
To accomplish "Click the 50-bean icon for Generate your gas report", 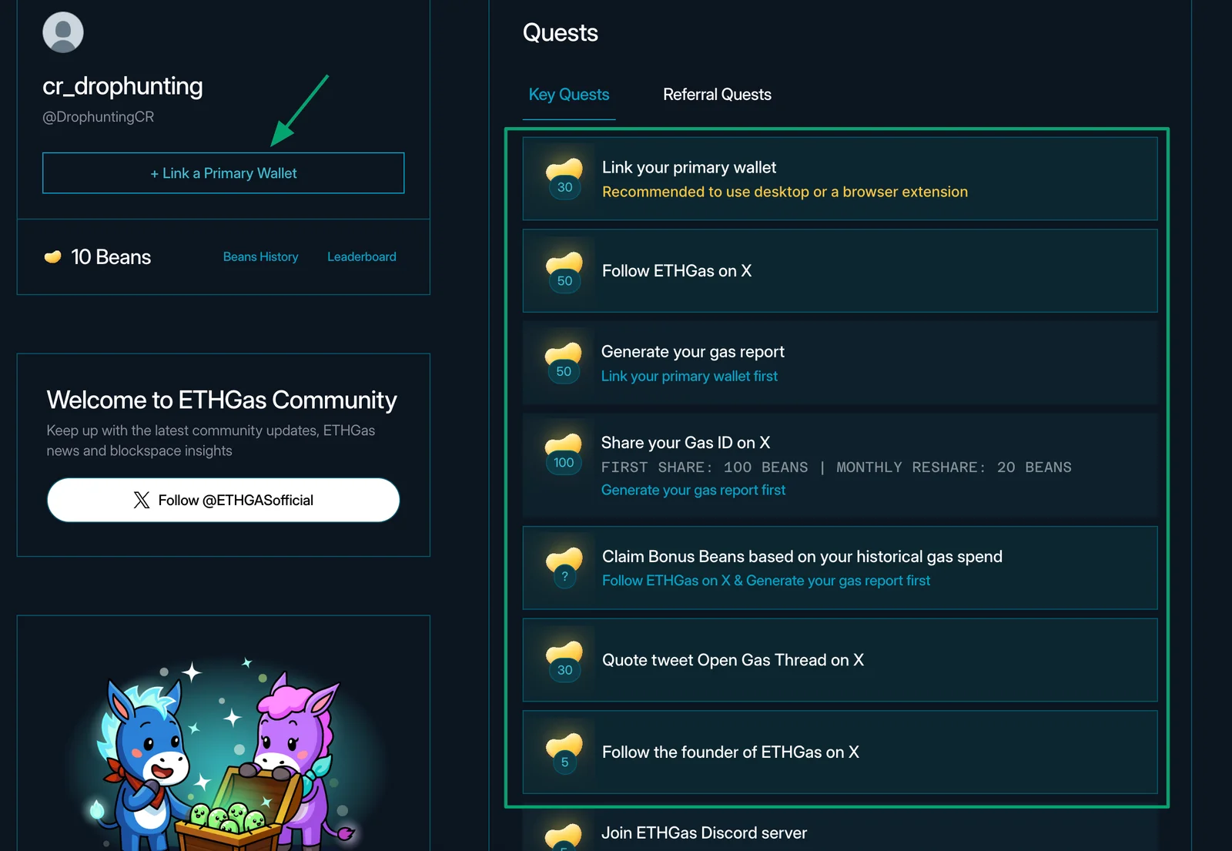I will (x=564, y=363).
